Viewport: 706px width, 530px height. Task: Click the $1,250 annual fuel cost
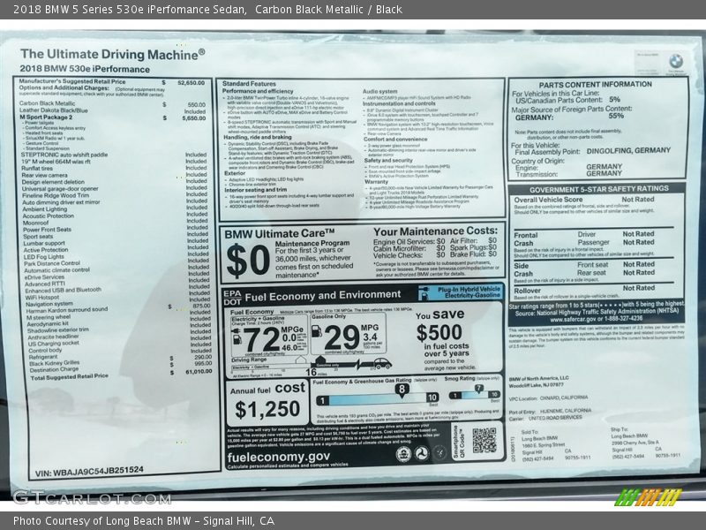pos(267,410)
